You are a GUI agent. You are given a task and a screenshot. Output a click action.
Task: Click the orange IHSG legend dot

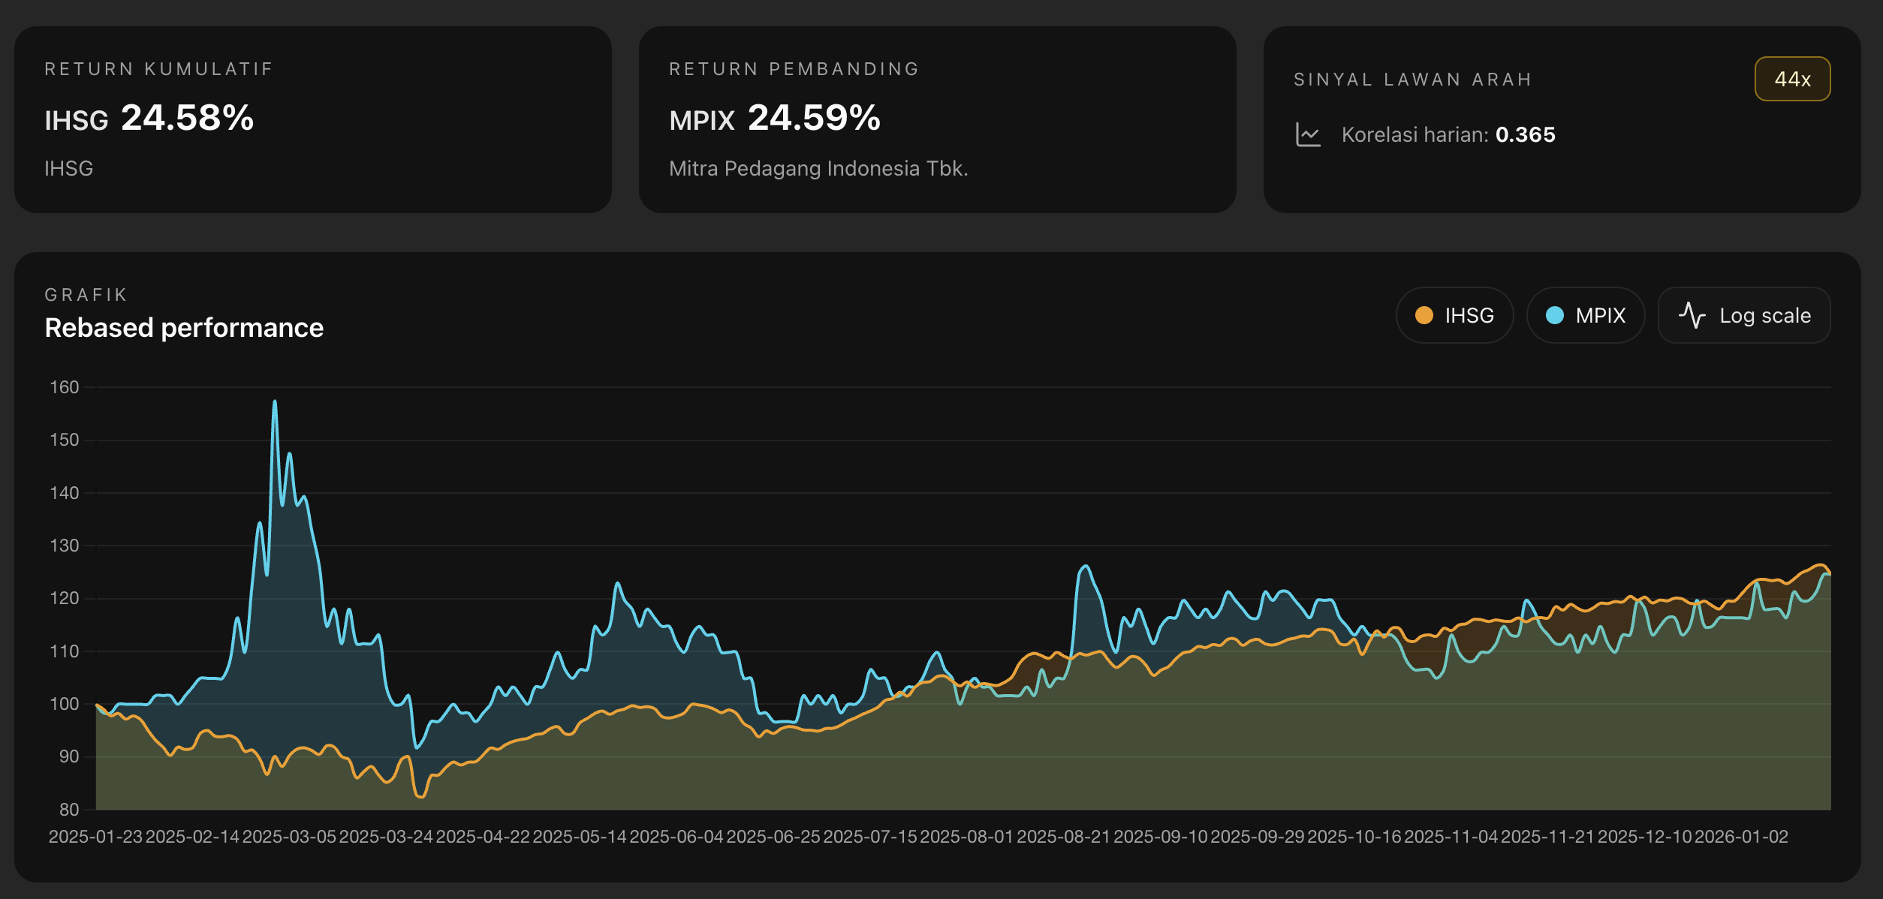[1424, 315]
